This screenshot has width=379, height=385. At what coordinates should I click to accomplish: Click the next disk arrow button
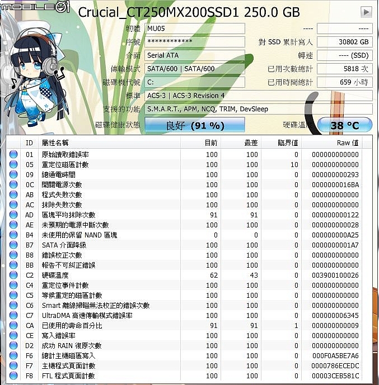[366, 12]
